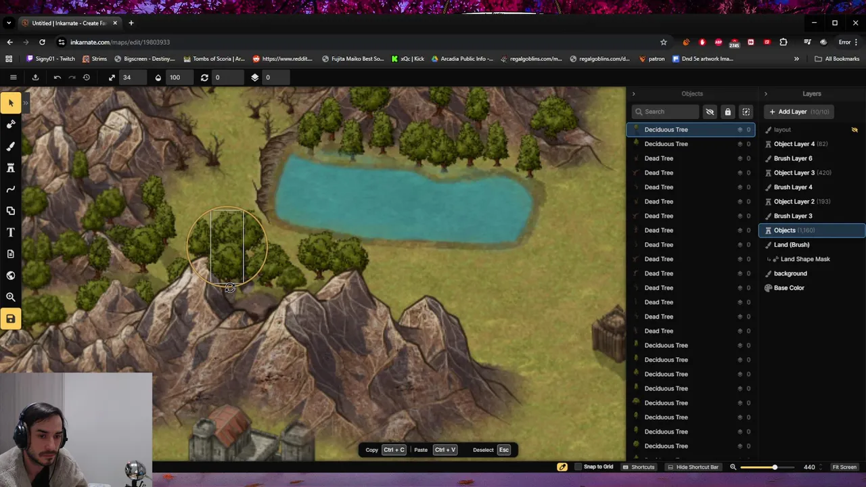This screenshot has height=487, width=866.
Task: Toggle hidden objects eye-slash button
Action: [710, 112]
